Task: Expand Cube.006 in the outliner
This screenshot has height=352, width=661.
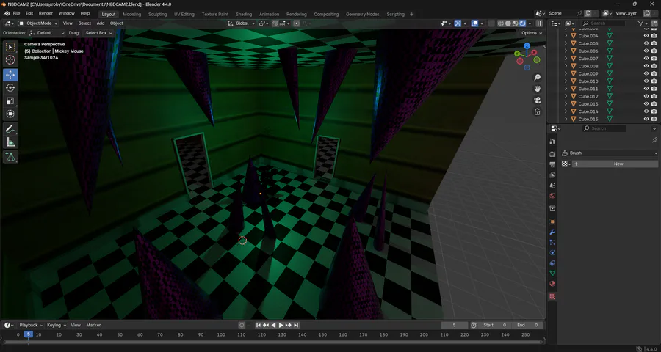Action: pyautogui.click(x=566, y=51)
